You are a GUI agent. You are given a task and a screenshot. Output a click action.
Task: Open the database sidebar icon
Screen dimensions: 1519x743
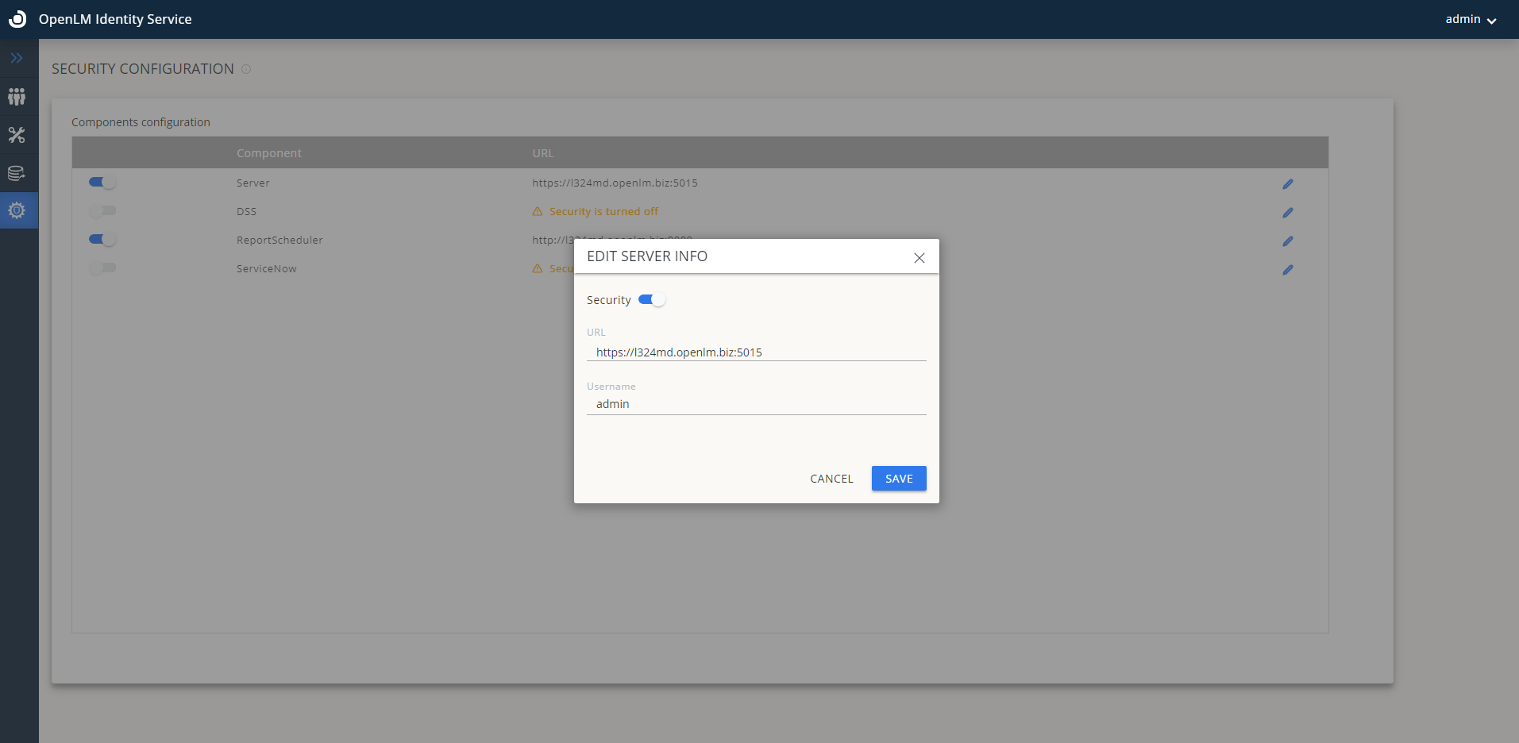(x=17, y=173)
